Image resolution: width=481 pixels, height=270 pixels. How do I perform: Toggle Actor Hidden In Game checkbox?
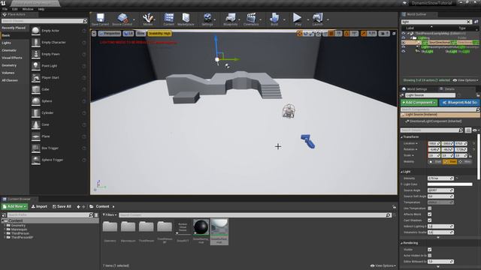point(429,255)
